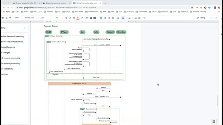Go to SB request processing outline item
The width and height of the screenshot is (223, 125).
[10, 64]
